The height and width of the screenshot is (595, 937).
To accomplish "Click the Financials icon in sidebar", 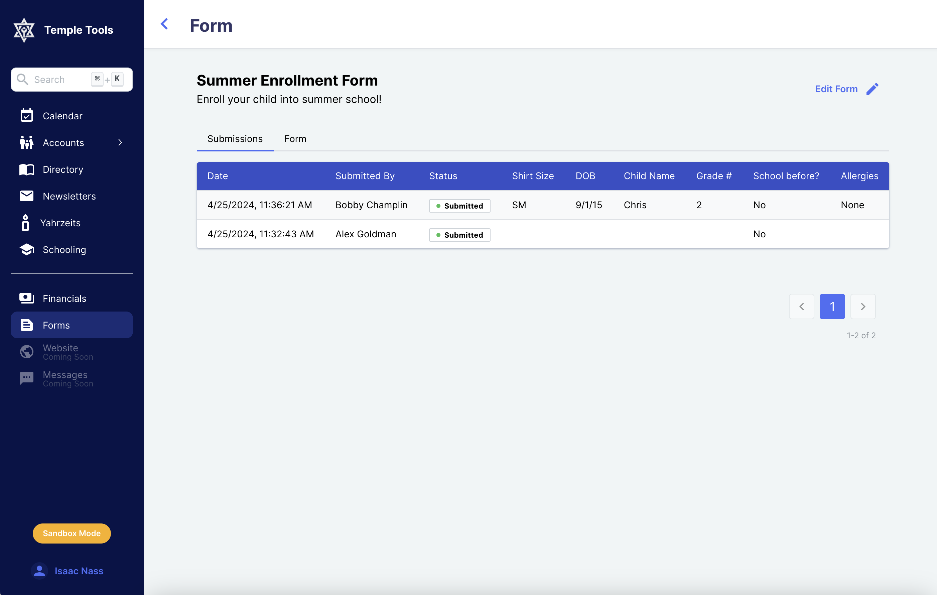I will 25,298.
